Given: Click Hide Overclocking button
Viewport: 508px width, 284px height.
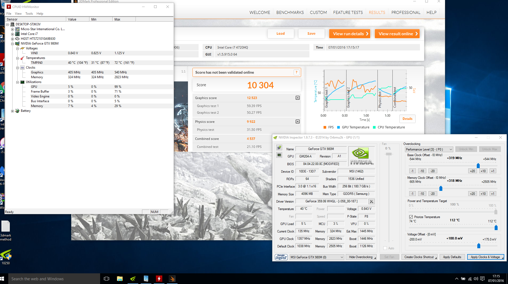Looking at the screenshot, I should (361, 257).
